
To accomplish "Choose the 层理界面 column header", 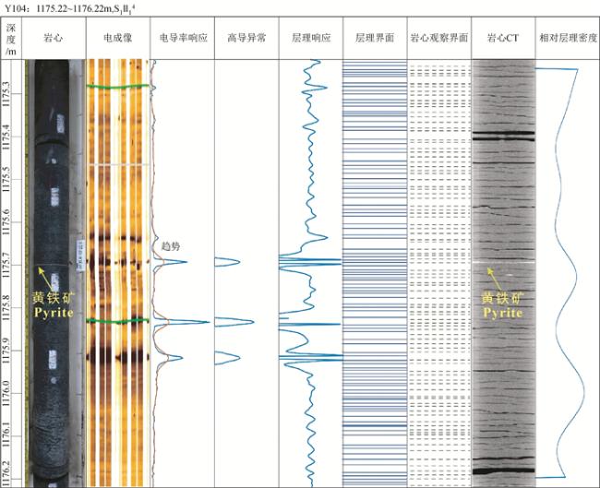I will (375, 38).
